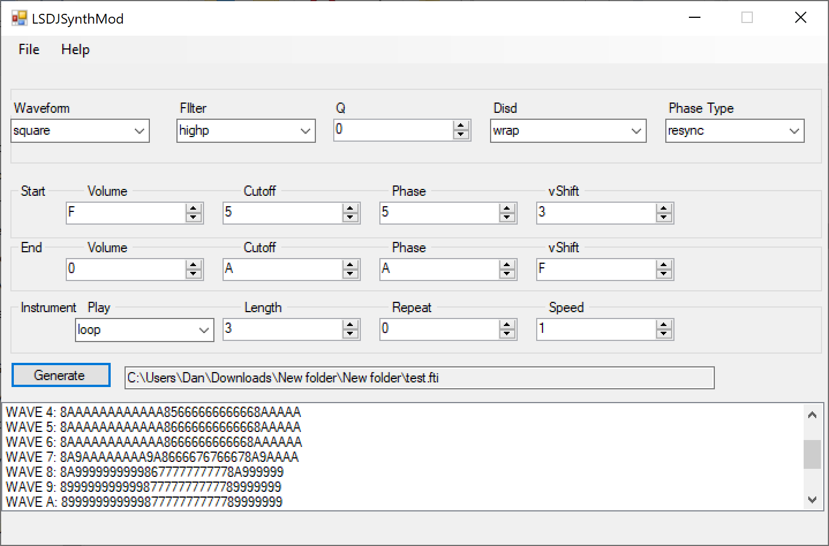Click the WAVE 8 output line
Screen dimensions: 829x546
[145, 472]
